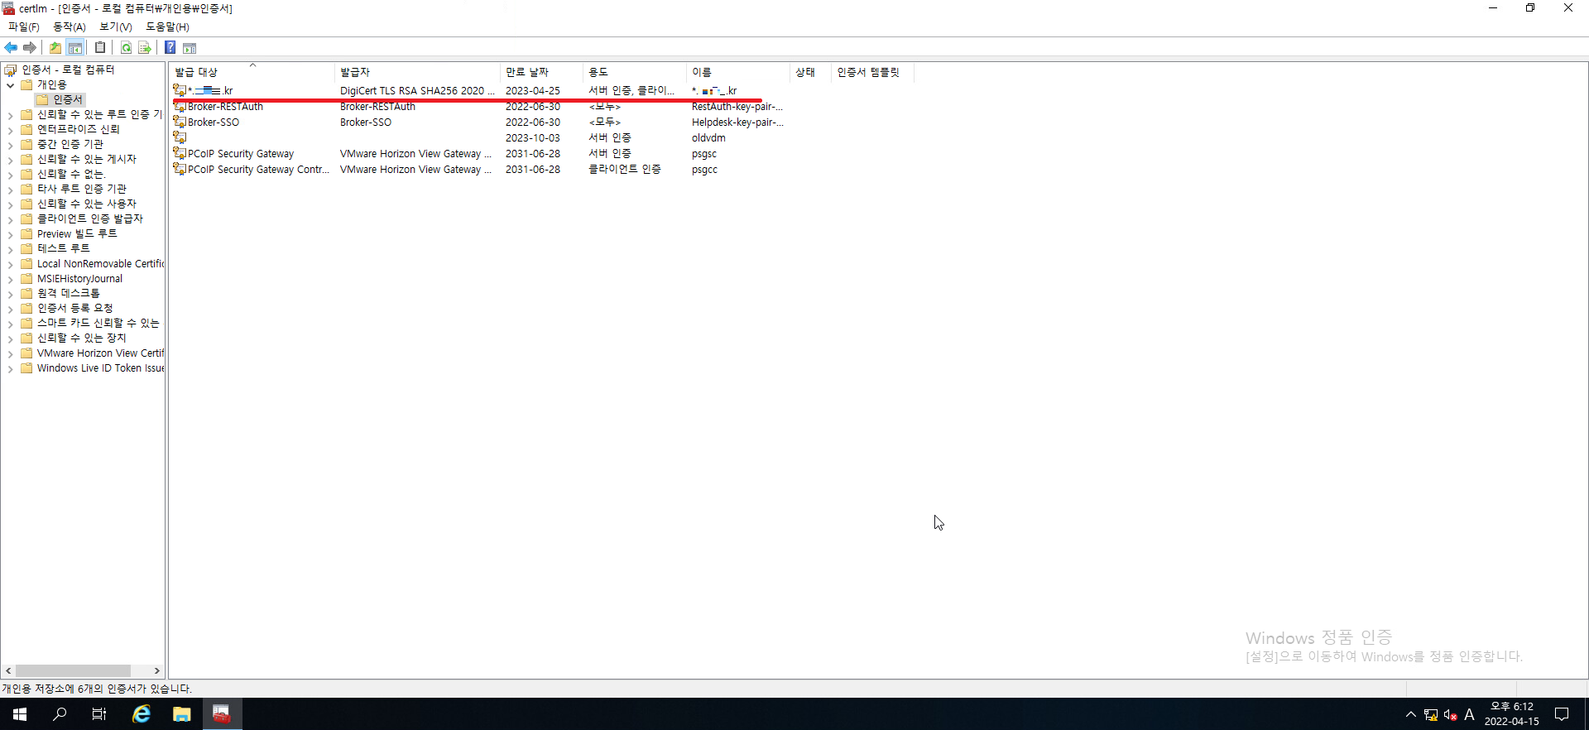Select root node 인증서 - 로컬 컴퓨터
This screenshot has height=730, width=1589.
point(68,70)
